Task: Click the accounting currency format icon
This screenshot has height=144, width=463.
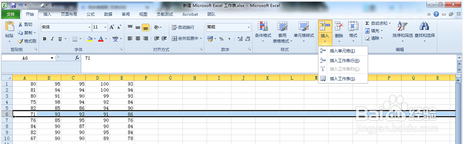Action: click(x=210, y=38)
